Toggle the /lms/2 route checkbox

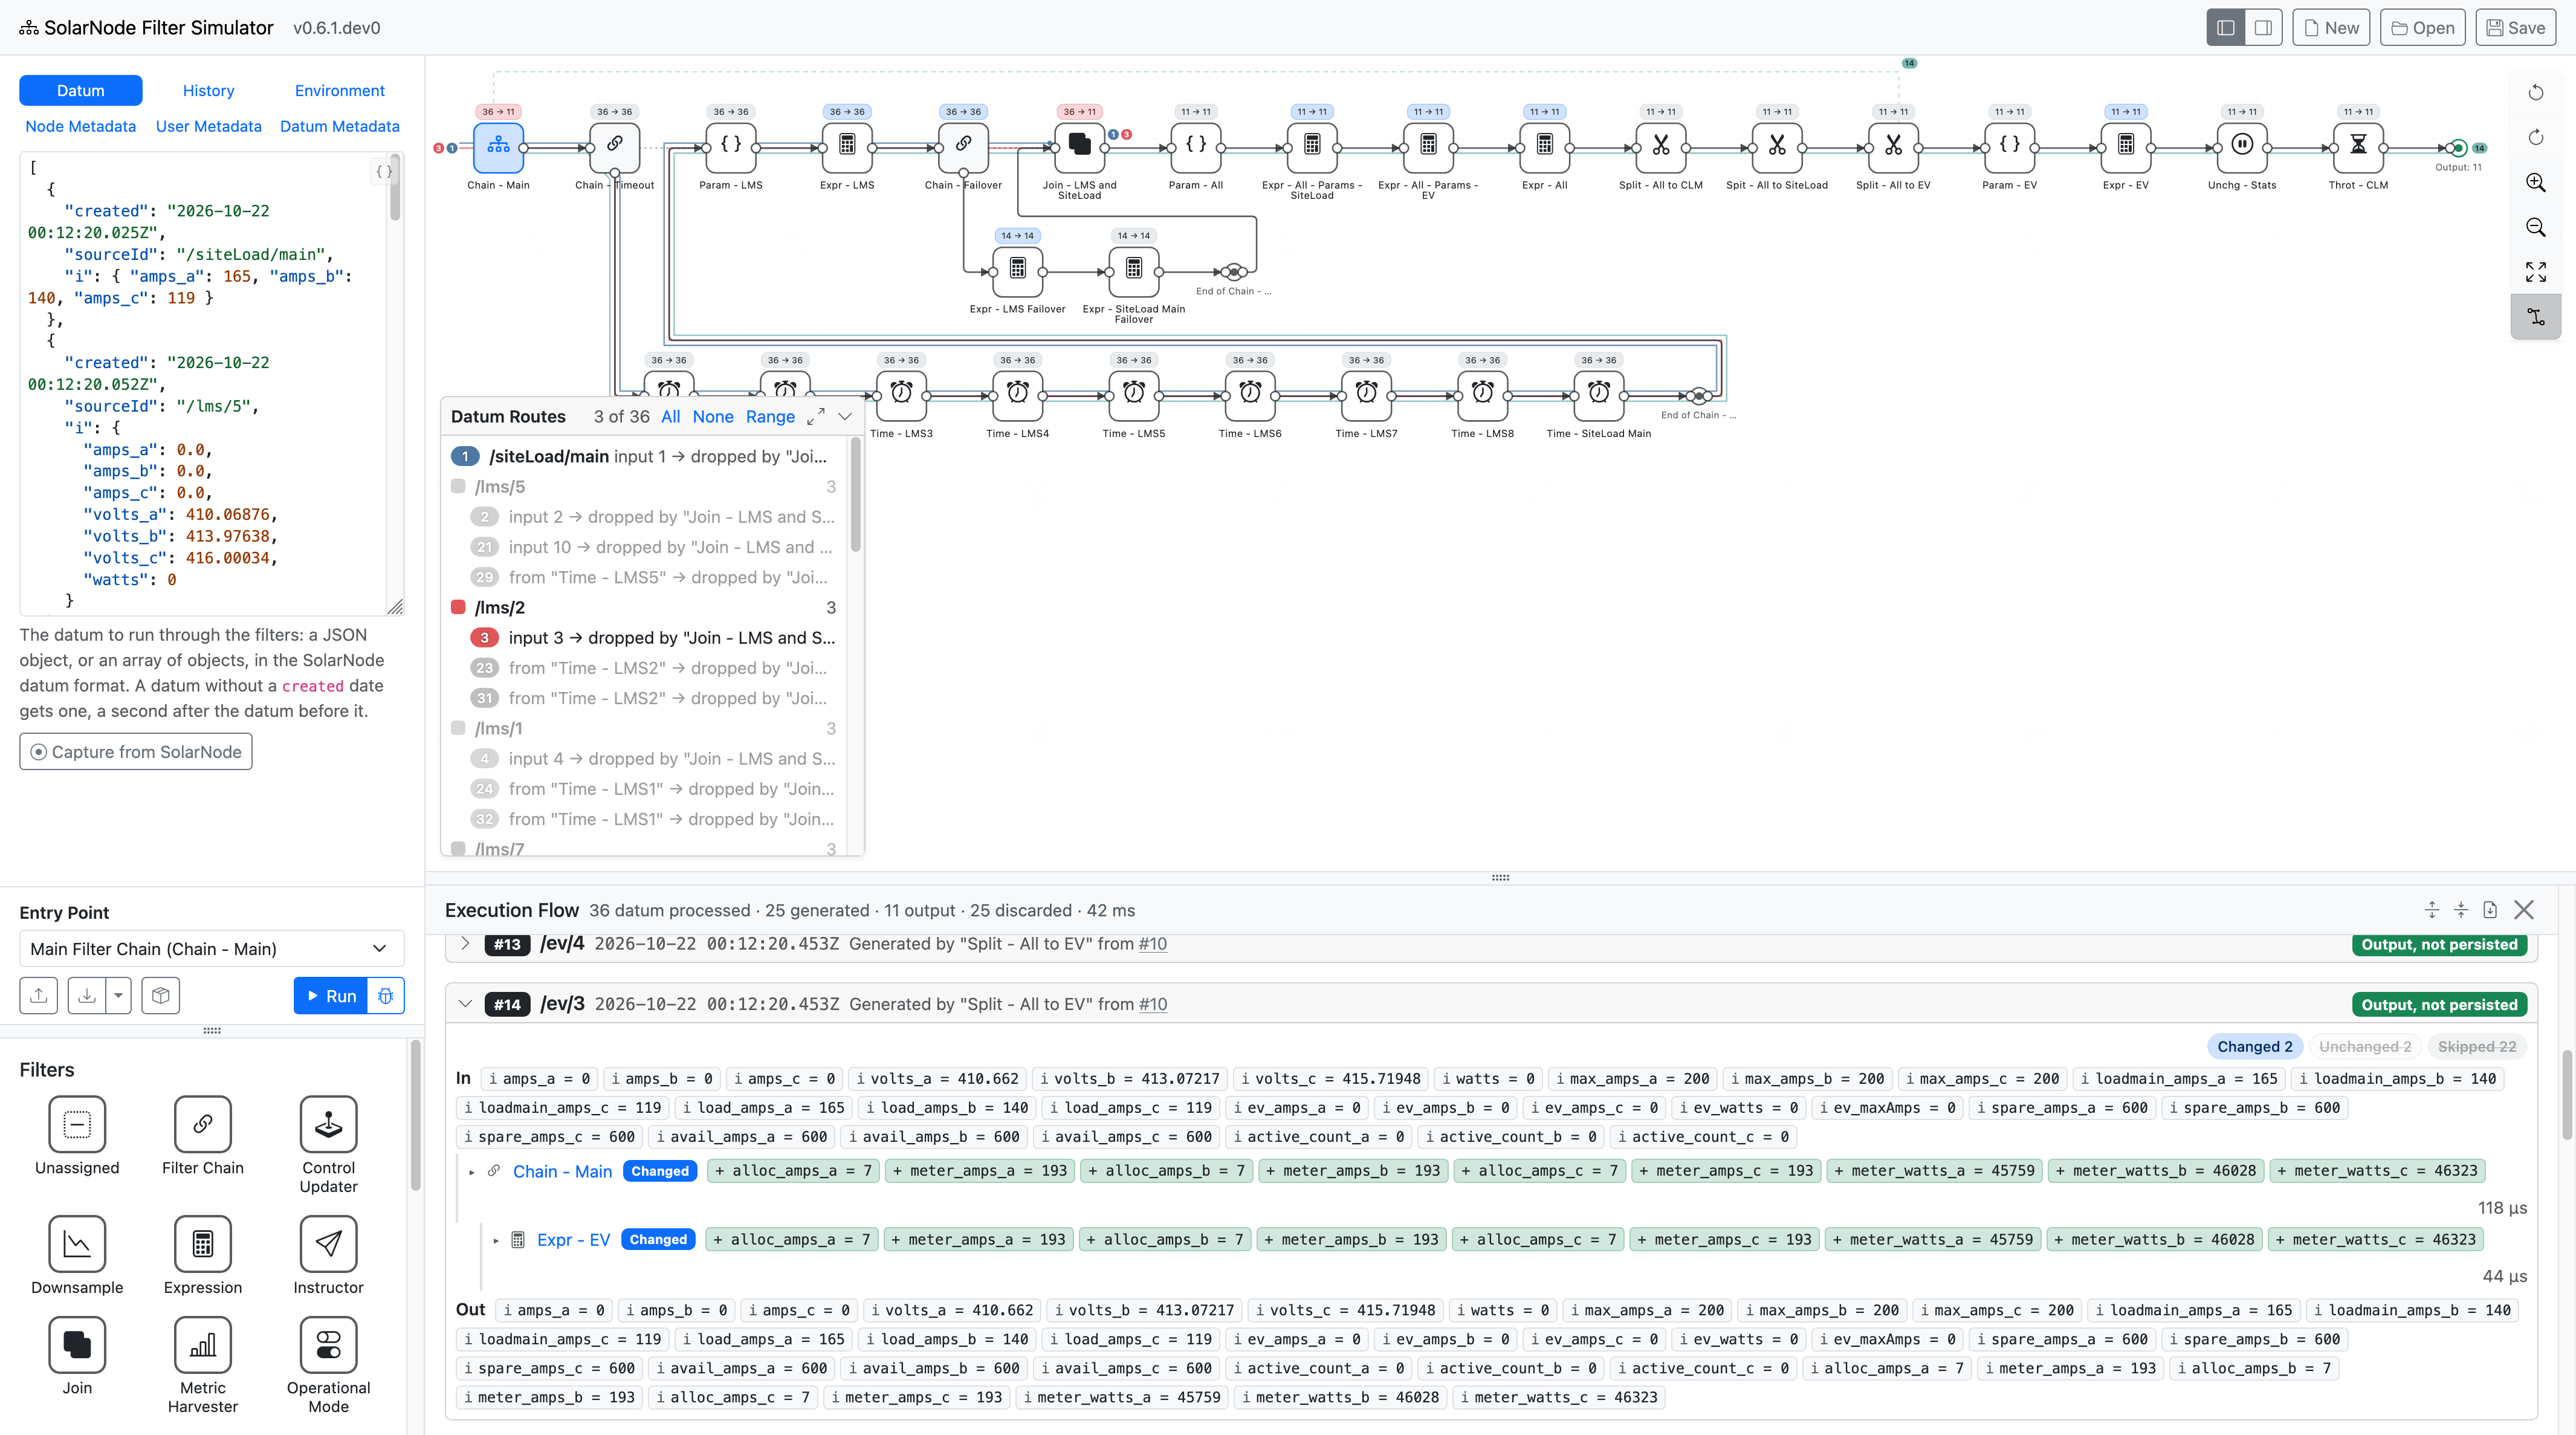458,607
